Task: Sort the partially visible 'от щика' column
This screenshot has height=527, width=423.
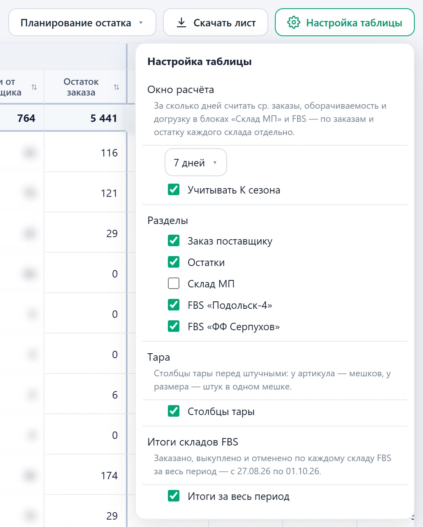Action: tap(34, 87)
